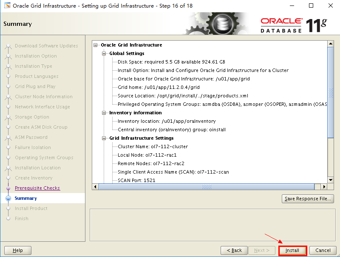Viewport: 340px width, 257px height.
Task: Collapse the Inventory information node
Action: pos(104,113)
